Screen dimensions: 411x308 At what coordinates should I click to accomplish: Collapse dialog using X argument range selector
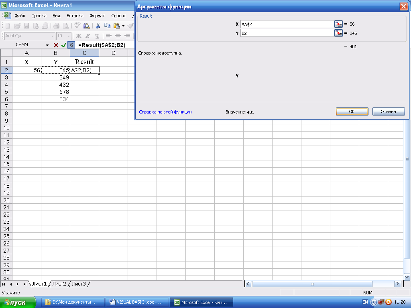[338, 24]
